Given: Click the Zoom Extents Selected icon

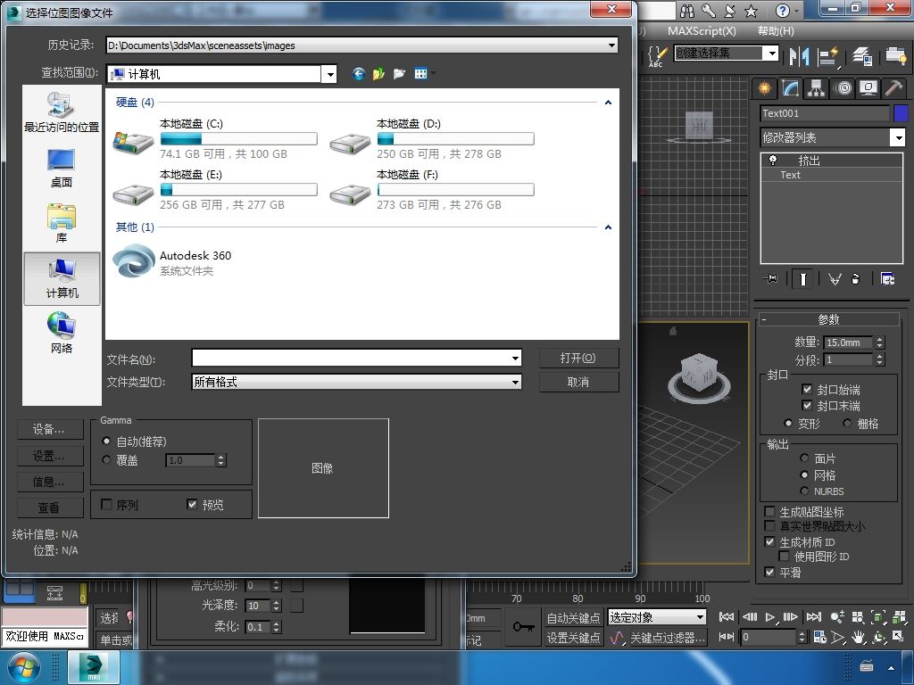Looking at the screenshot, I should click(x=878, y=617).
